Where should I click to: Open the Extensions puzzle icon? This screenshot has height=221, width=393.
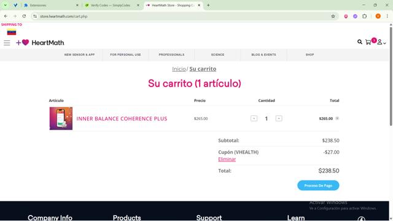pos(364,17)
